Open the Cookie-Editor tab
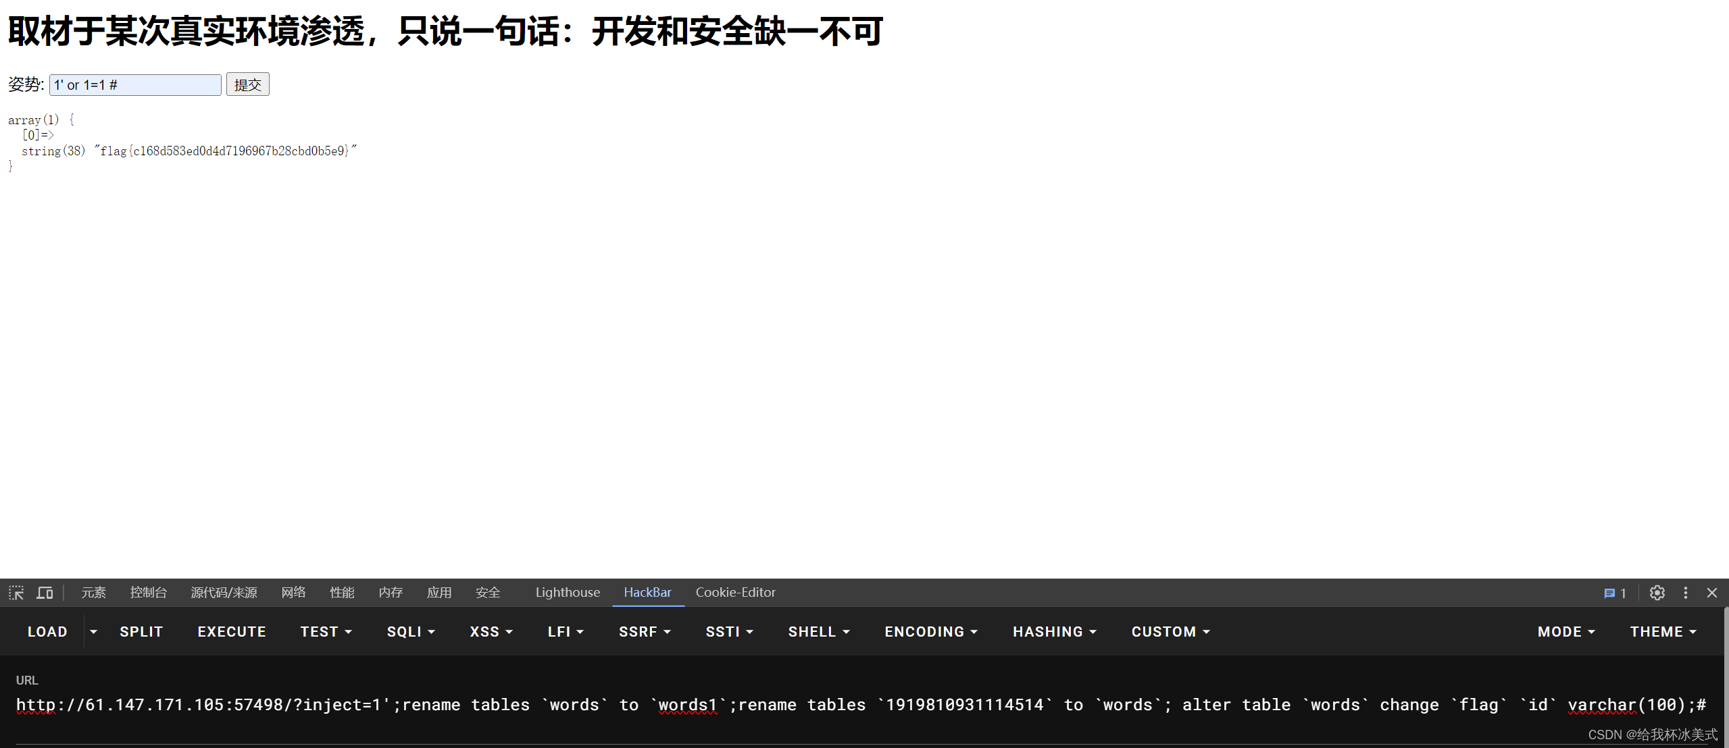Viewport: 1729px width, 748px height. pyautogui.click(x=735, y=593)
